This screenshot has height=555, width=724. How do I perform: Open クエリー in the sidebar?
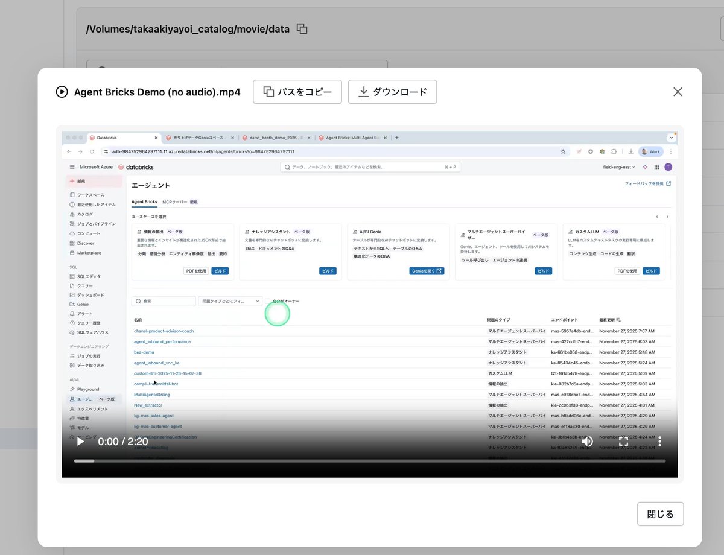(x=81, y=286)
